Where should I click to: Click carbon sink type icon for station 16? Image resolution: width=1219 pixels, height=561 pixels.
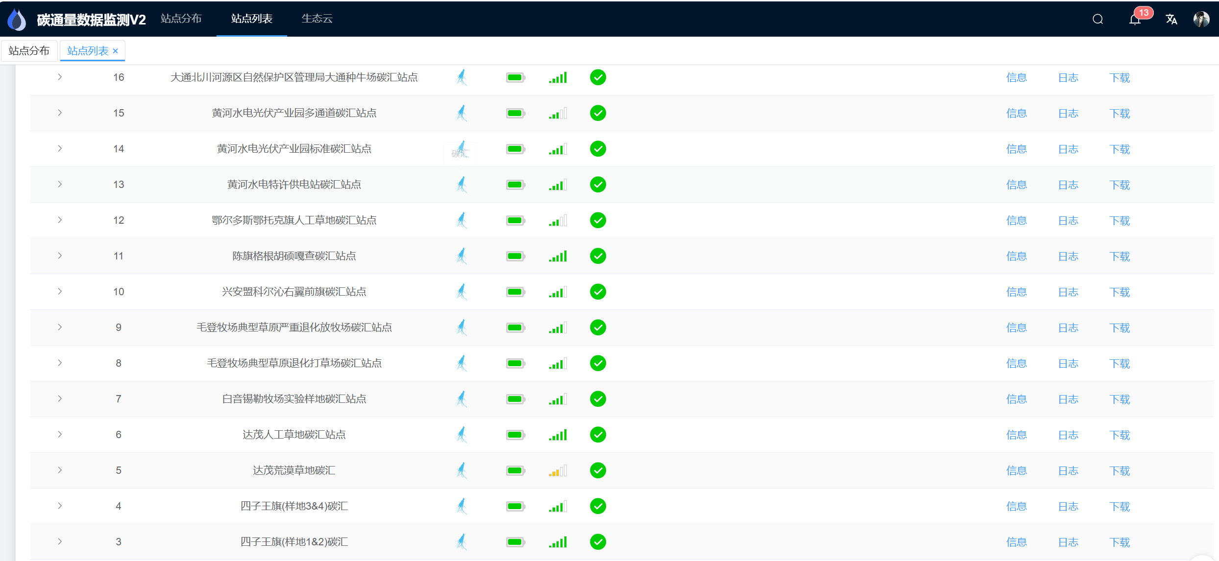point(462,77)
